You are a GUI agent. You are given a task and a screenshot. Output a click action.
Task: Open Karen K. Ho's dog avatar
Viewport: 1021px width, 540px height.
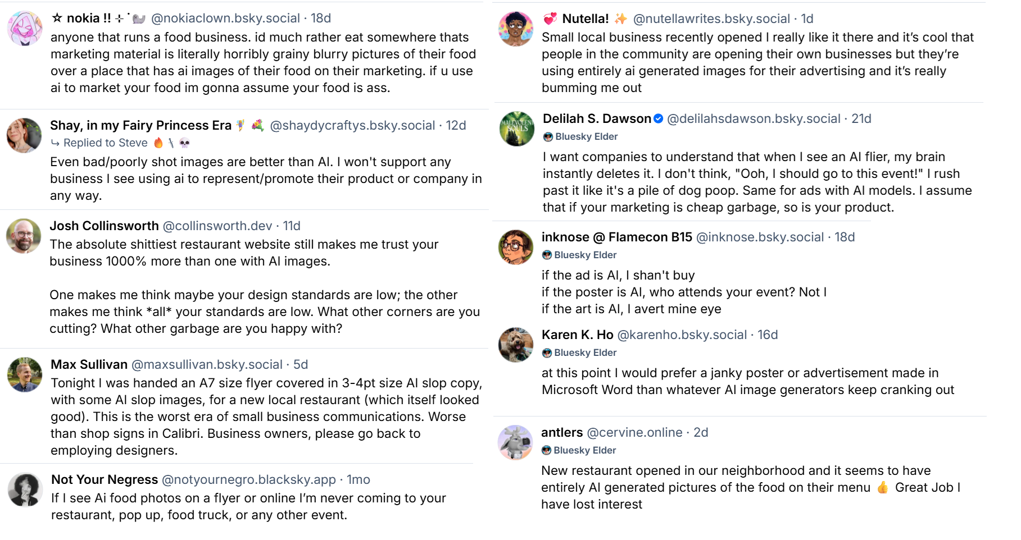tap(516, 345)
